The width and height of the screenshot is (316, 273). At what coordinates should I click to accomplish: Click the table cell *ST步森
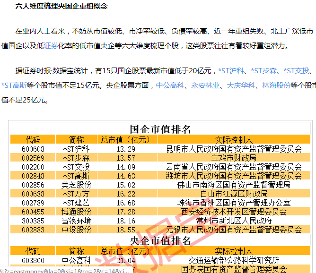point(76,158)
